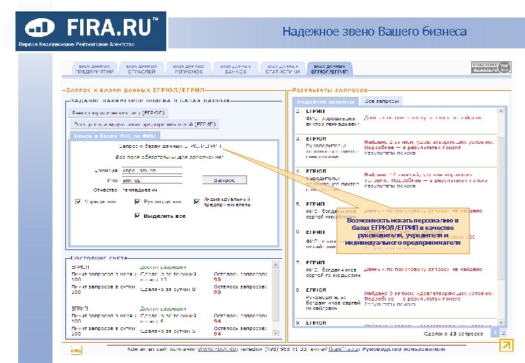
Task: Open Результаты поиска link for result 4
Action: tap(390, 186)
